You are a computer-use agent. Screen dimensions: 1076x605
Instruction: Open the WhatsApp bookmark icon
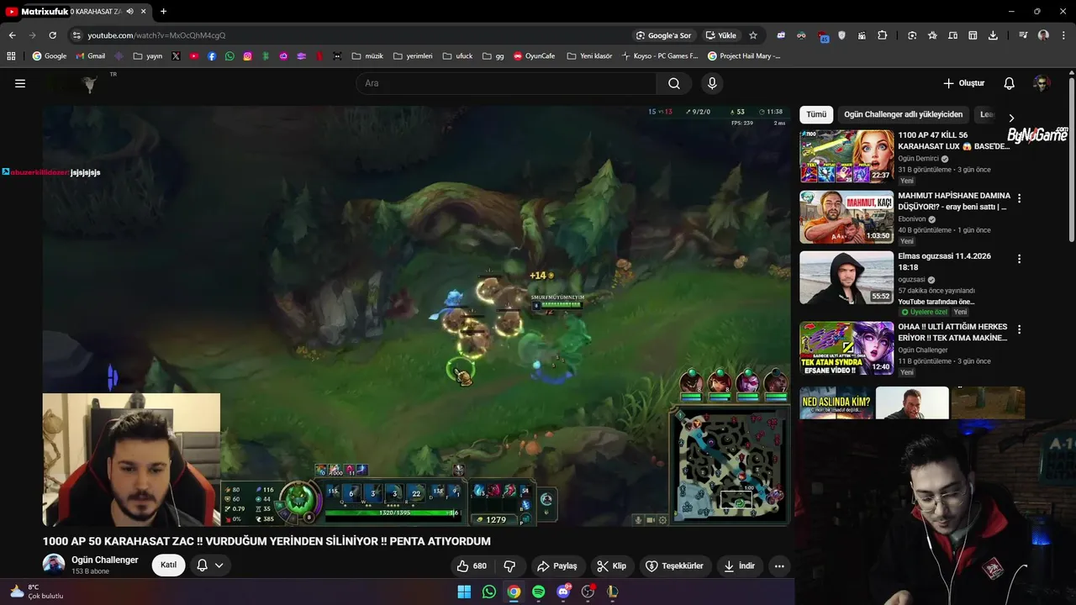point(229,56)
